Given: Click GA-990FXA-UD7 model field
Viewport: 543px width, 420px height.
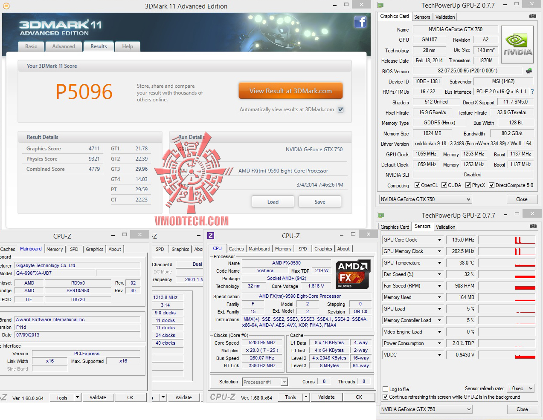Looking at the screenshot, I should click(x=55, y=273).
